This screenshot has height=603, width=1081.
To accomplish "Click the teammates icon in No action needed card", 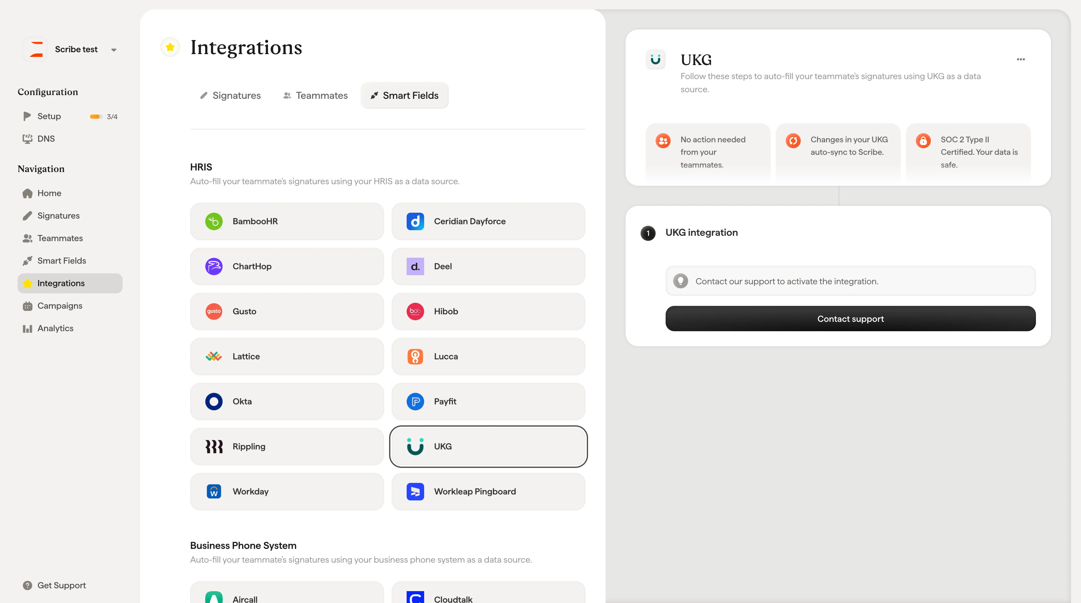I will [662, 140].
